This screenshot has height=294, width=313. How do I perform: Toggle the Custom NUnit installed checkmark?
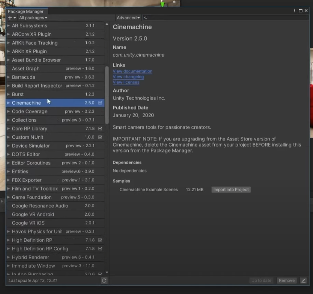pos(100,137)
